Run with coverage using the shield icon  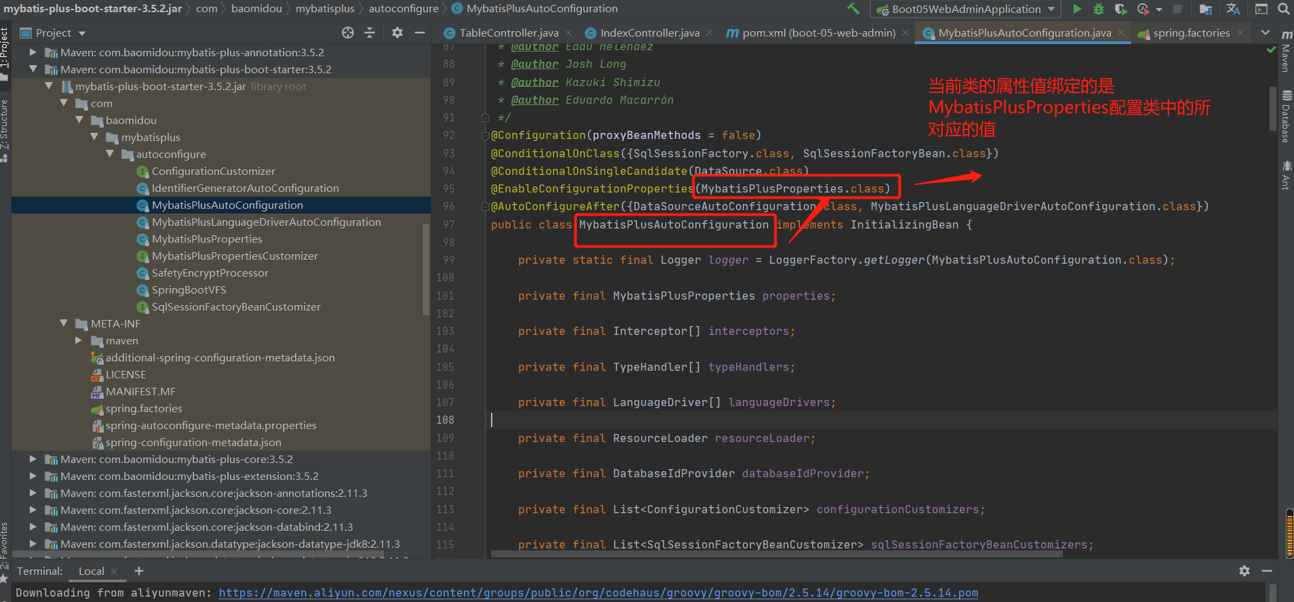click(1120, 9)
